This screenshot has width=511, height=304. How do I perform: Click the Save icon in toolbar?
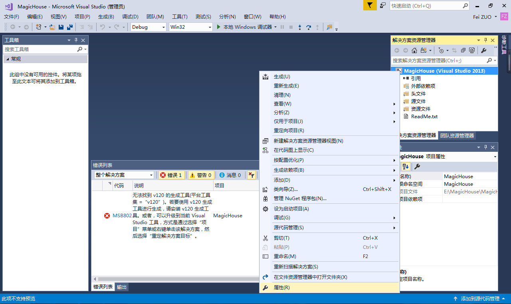click(x=61, y=27)
